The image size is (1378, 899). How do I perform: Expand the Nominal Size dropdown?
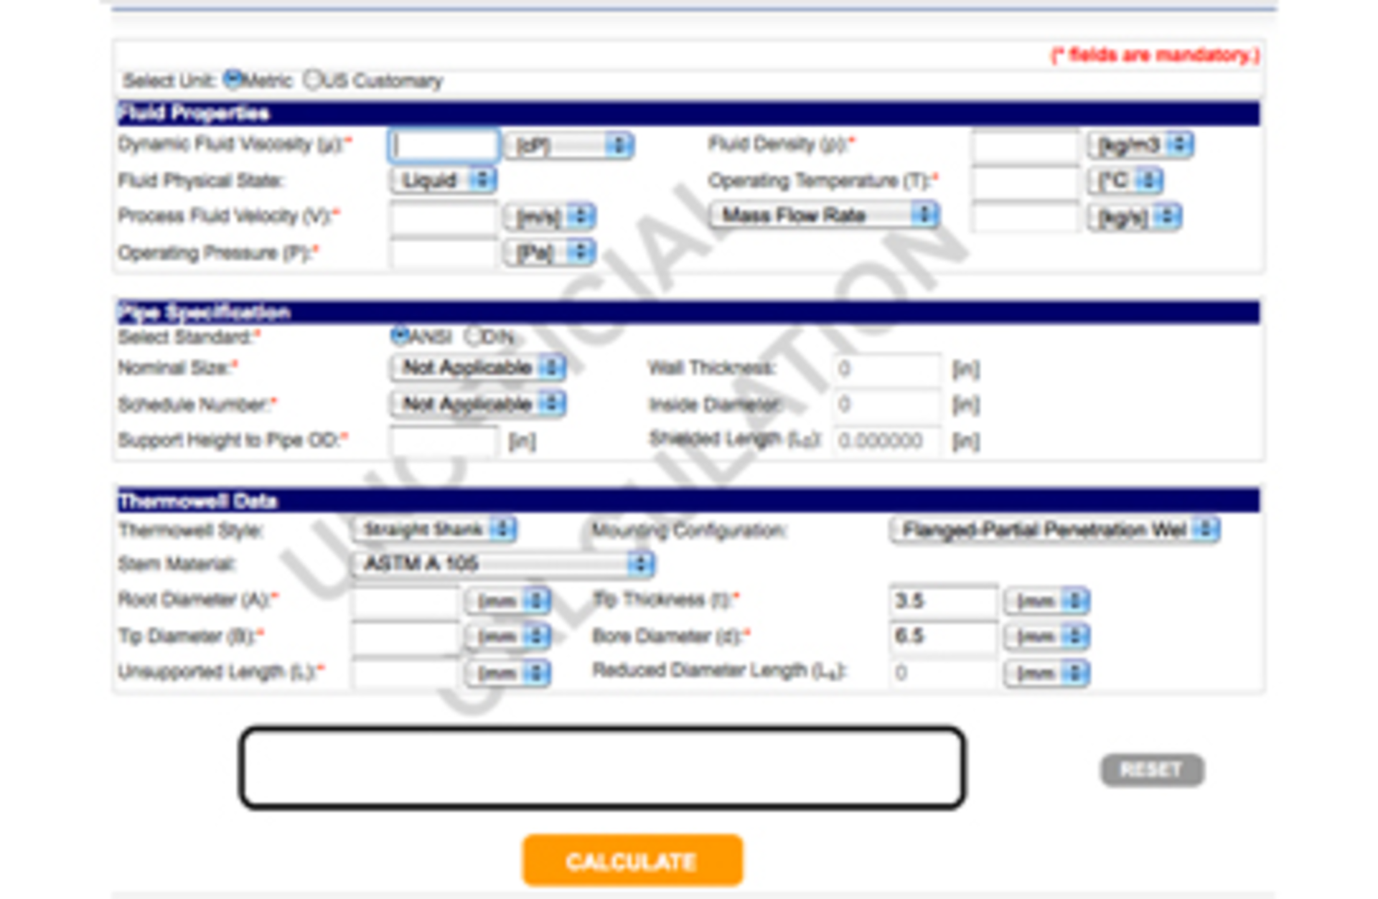[478, 367]
